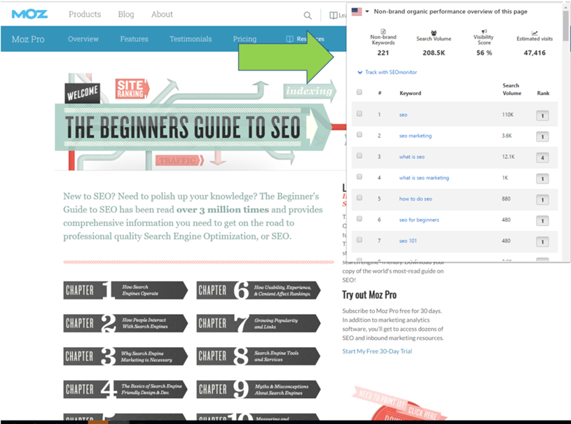Click the 12.1K volume cell
This screenshot has height=424, width=571.
click(509, 157)
